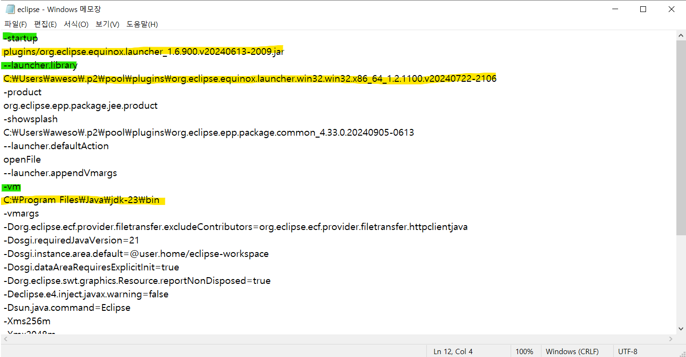Open the 도움말(H) menu

coord(142,24)
